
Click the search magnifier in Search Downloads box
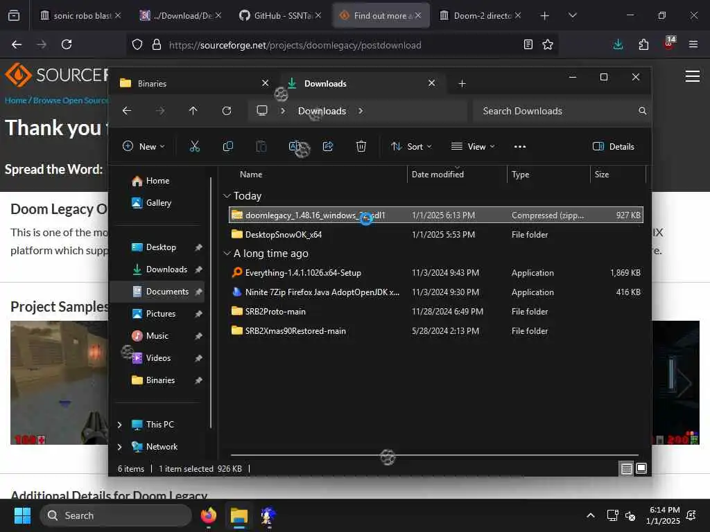pyautogui.click(x=642, y=111)
